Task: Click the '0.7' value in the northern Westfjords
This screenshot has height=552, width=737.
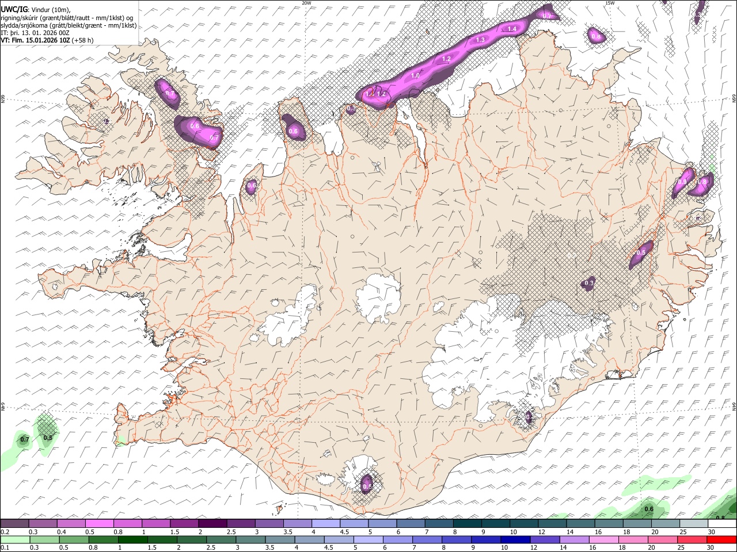Action: point(170,94)
